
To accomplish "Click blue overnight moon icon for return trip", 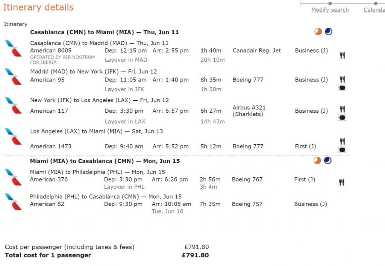I will click(x=328, y=160).
